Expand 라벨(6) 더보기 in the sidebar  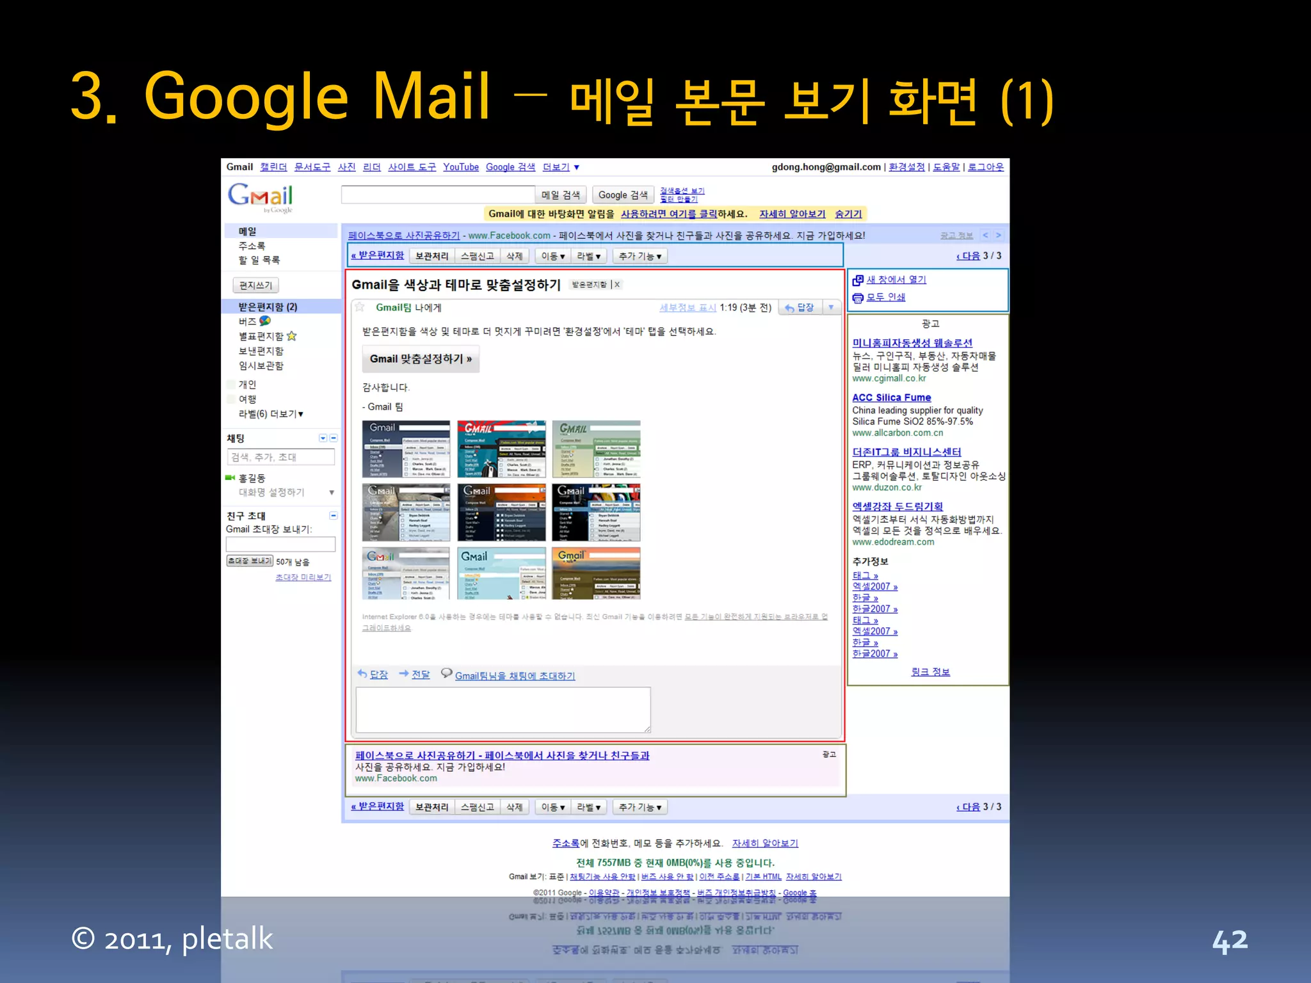pos(271,414)
